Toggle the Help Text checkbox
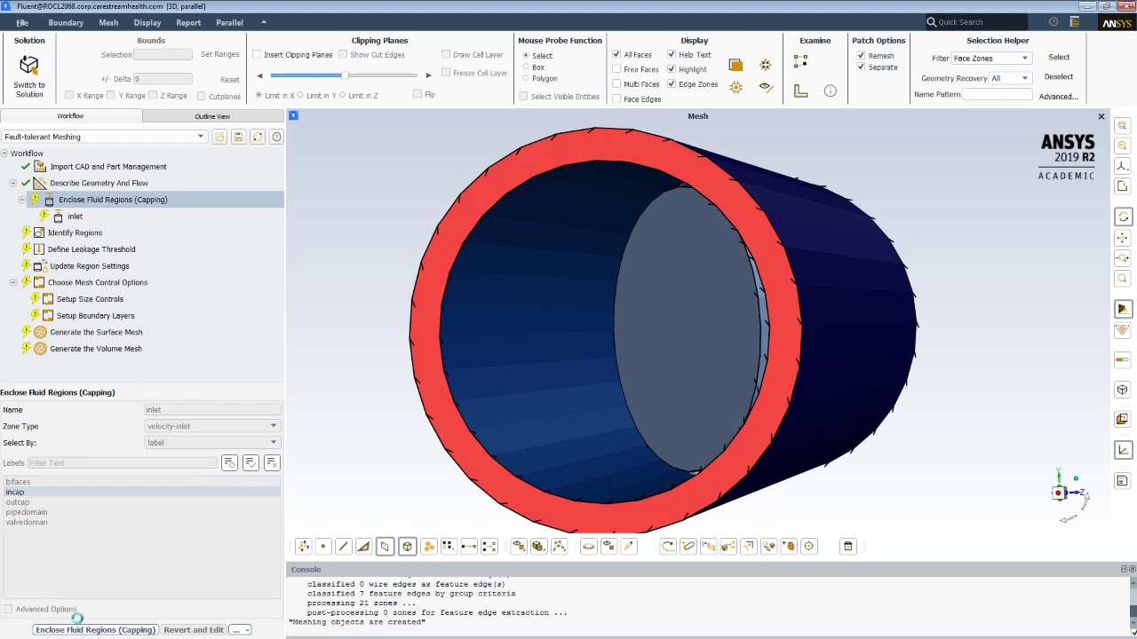The image size is (1137, 639). click(x=672, y=55)
